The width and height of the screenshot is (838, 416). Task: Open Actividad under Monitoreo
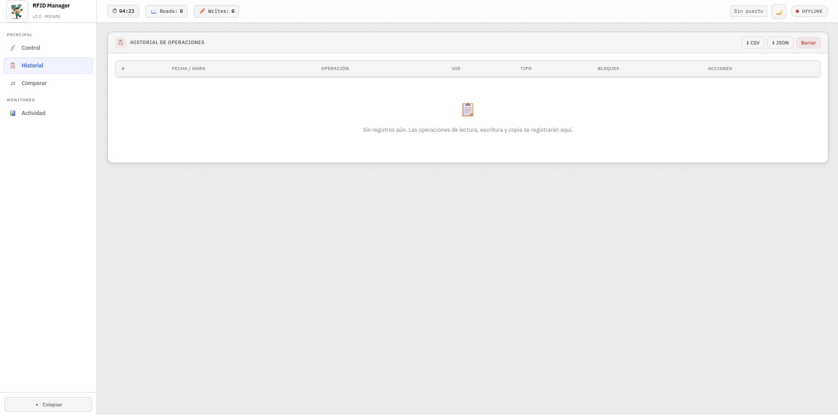click(33, 113)
